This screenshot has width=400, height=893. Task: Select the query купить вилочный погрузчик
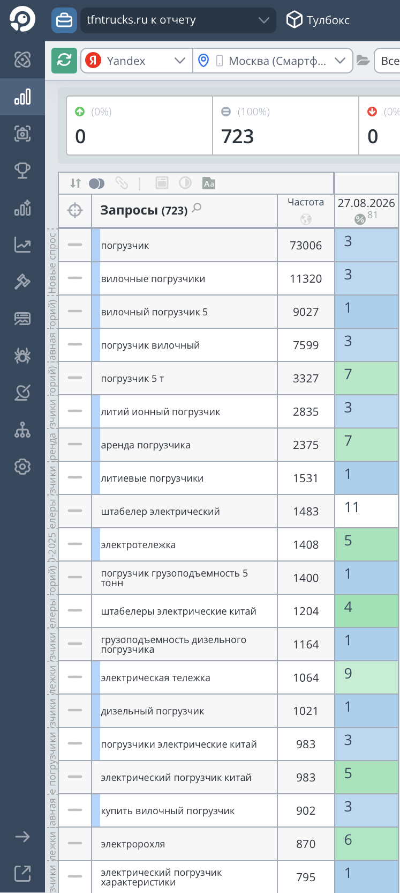(x=168, y=811)
